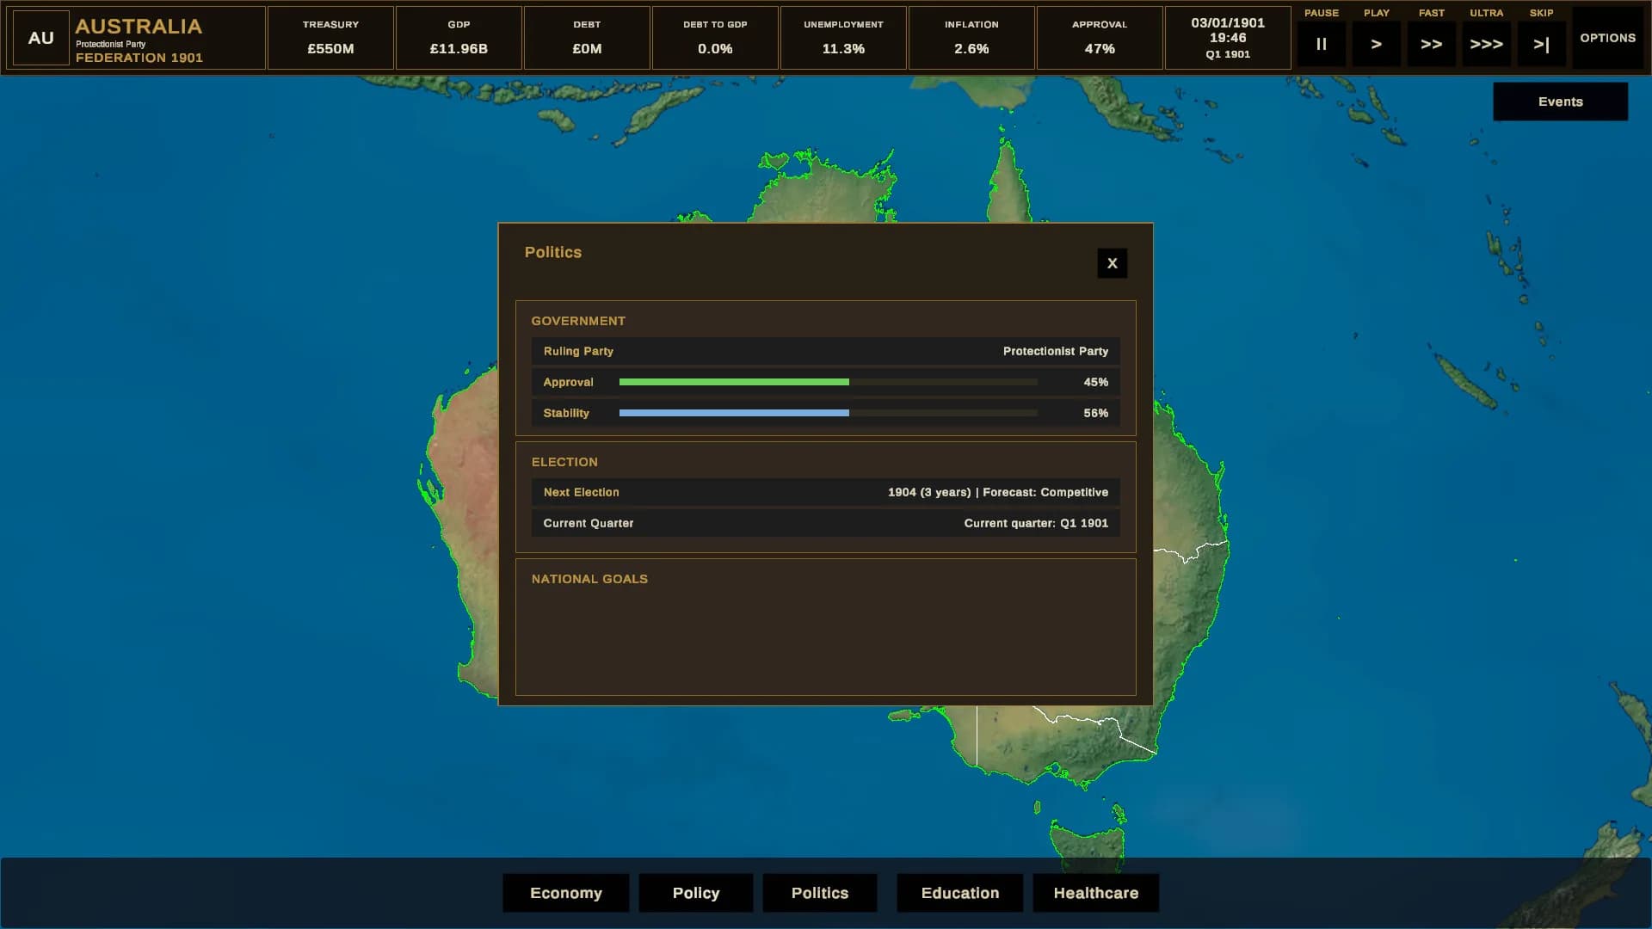Click the Election section heading
Screen dimensions: 1652x929
click(564, 462)
